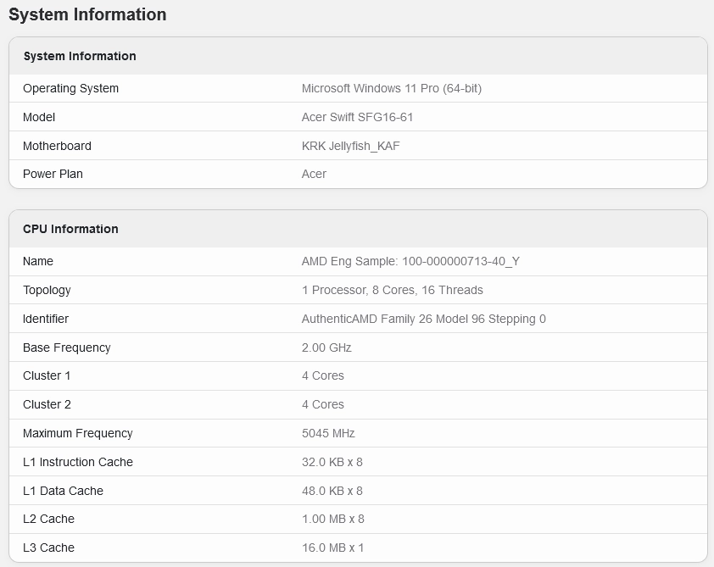Click the AuthenticAMD Family 26 identifier value
This screenshot has height=567, width=714.
[424, 319]
